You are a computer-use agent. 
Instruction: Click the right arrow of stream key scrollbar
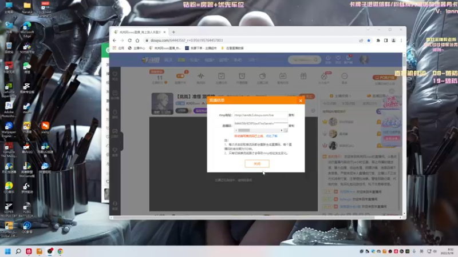(282, 130)
